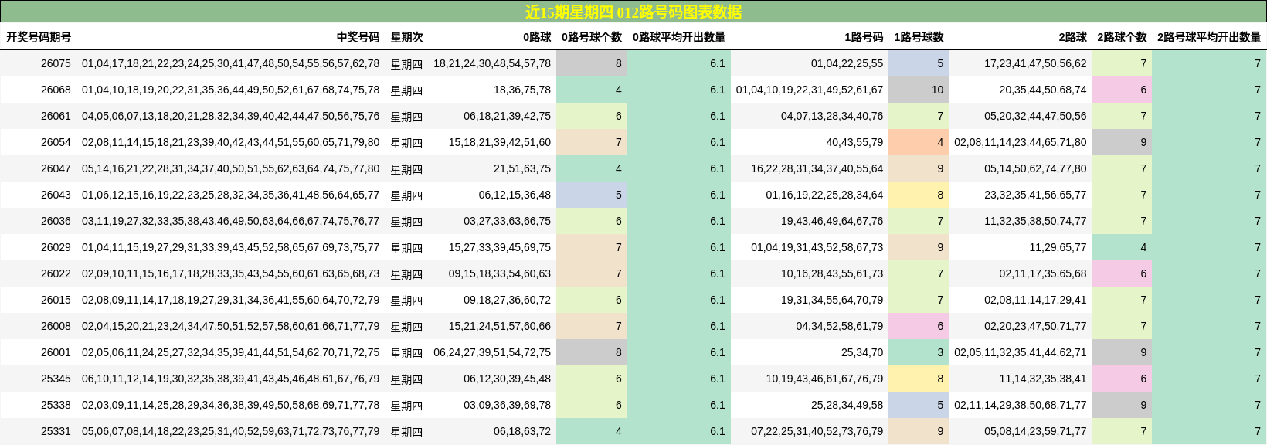Click winning numbers cell of row 26075
This screenshot has height=445, width=1267.
click(231, 63)
